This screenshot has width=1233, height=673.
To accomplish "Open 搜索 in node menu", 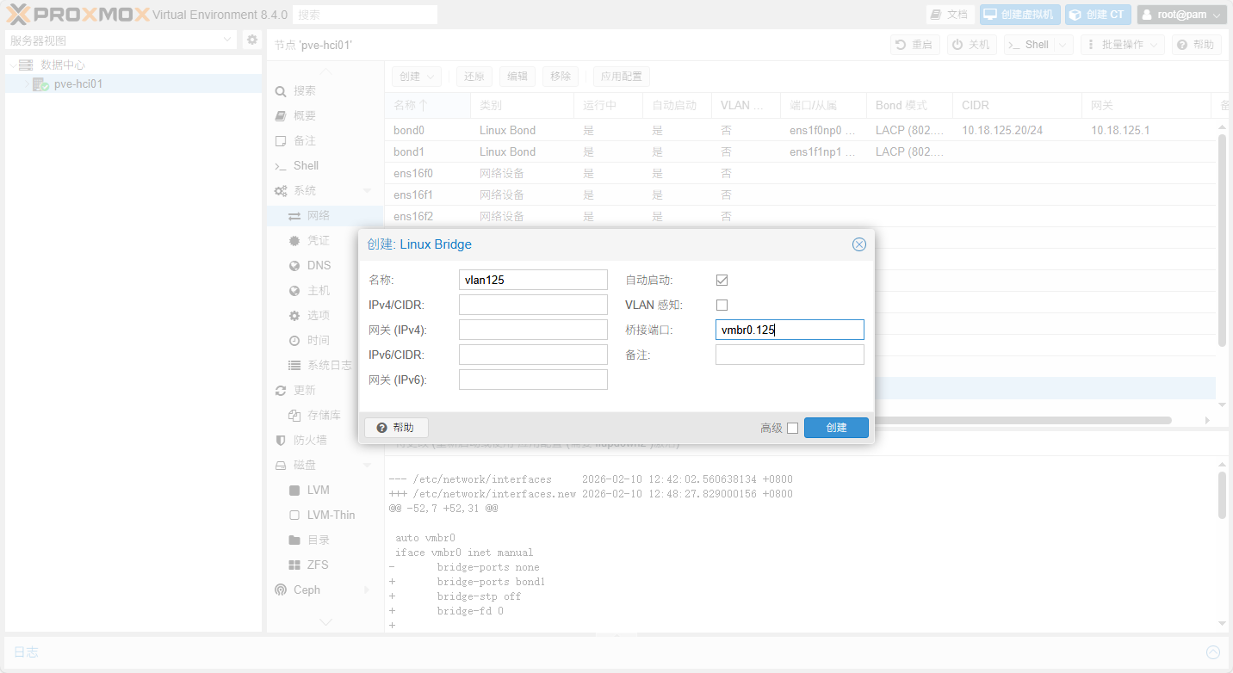I will pyautogui.click(x=324, y=90).
